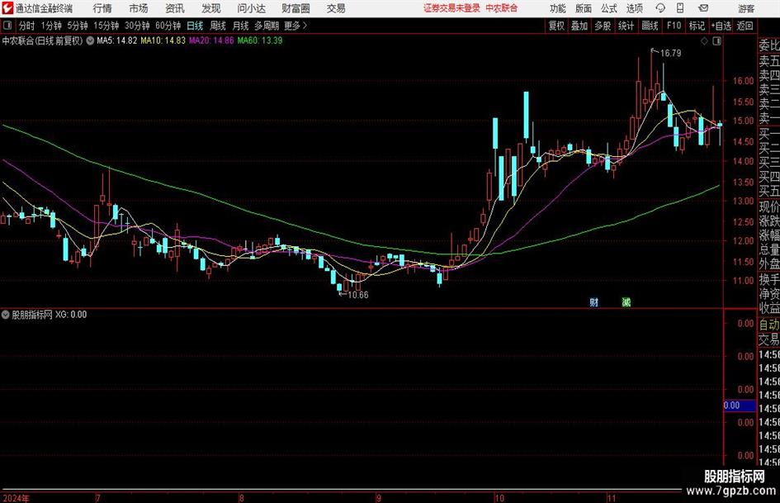Click the 股朋指标网 XG: 0.00 indicator label
This screenshot has height=503, width=780.
click(x=49, y=315)
